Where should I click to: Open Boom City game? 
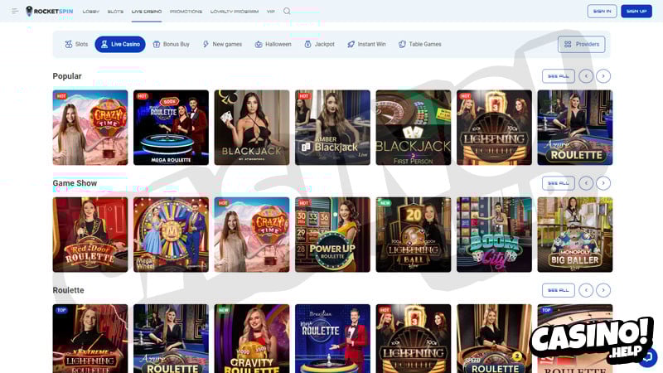click(494, 235)
